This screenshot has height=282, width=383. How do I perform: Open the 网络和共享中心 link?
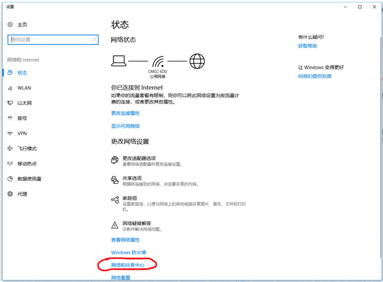[x=128, y=265]
